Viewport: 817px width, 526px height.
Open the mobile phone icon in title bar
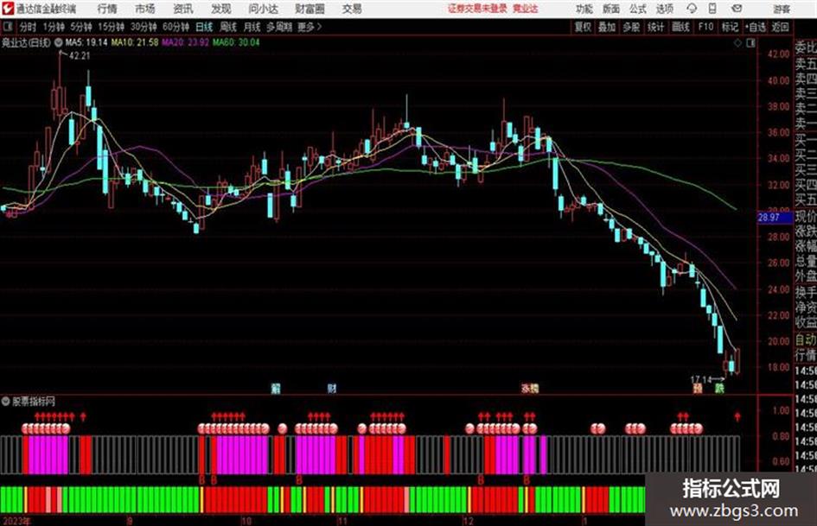click(712, 9)
